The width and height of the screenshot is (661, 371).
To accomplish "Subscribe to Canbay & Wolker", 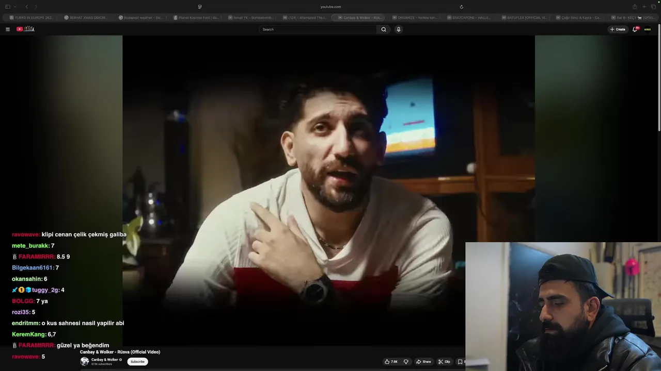I will (137, 362).
